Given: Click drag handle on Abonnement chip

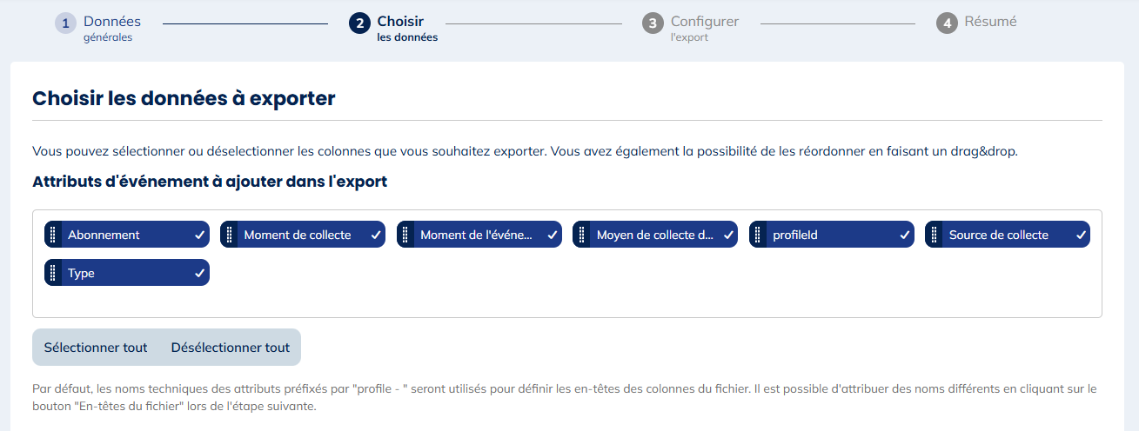Looking at the screenshot, I should click(x=53, y=235).
